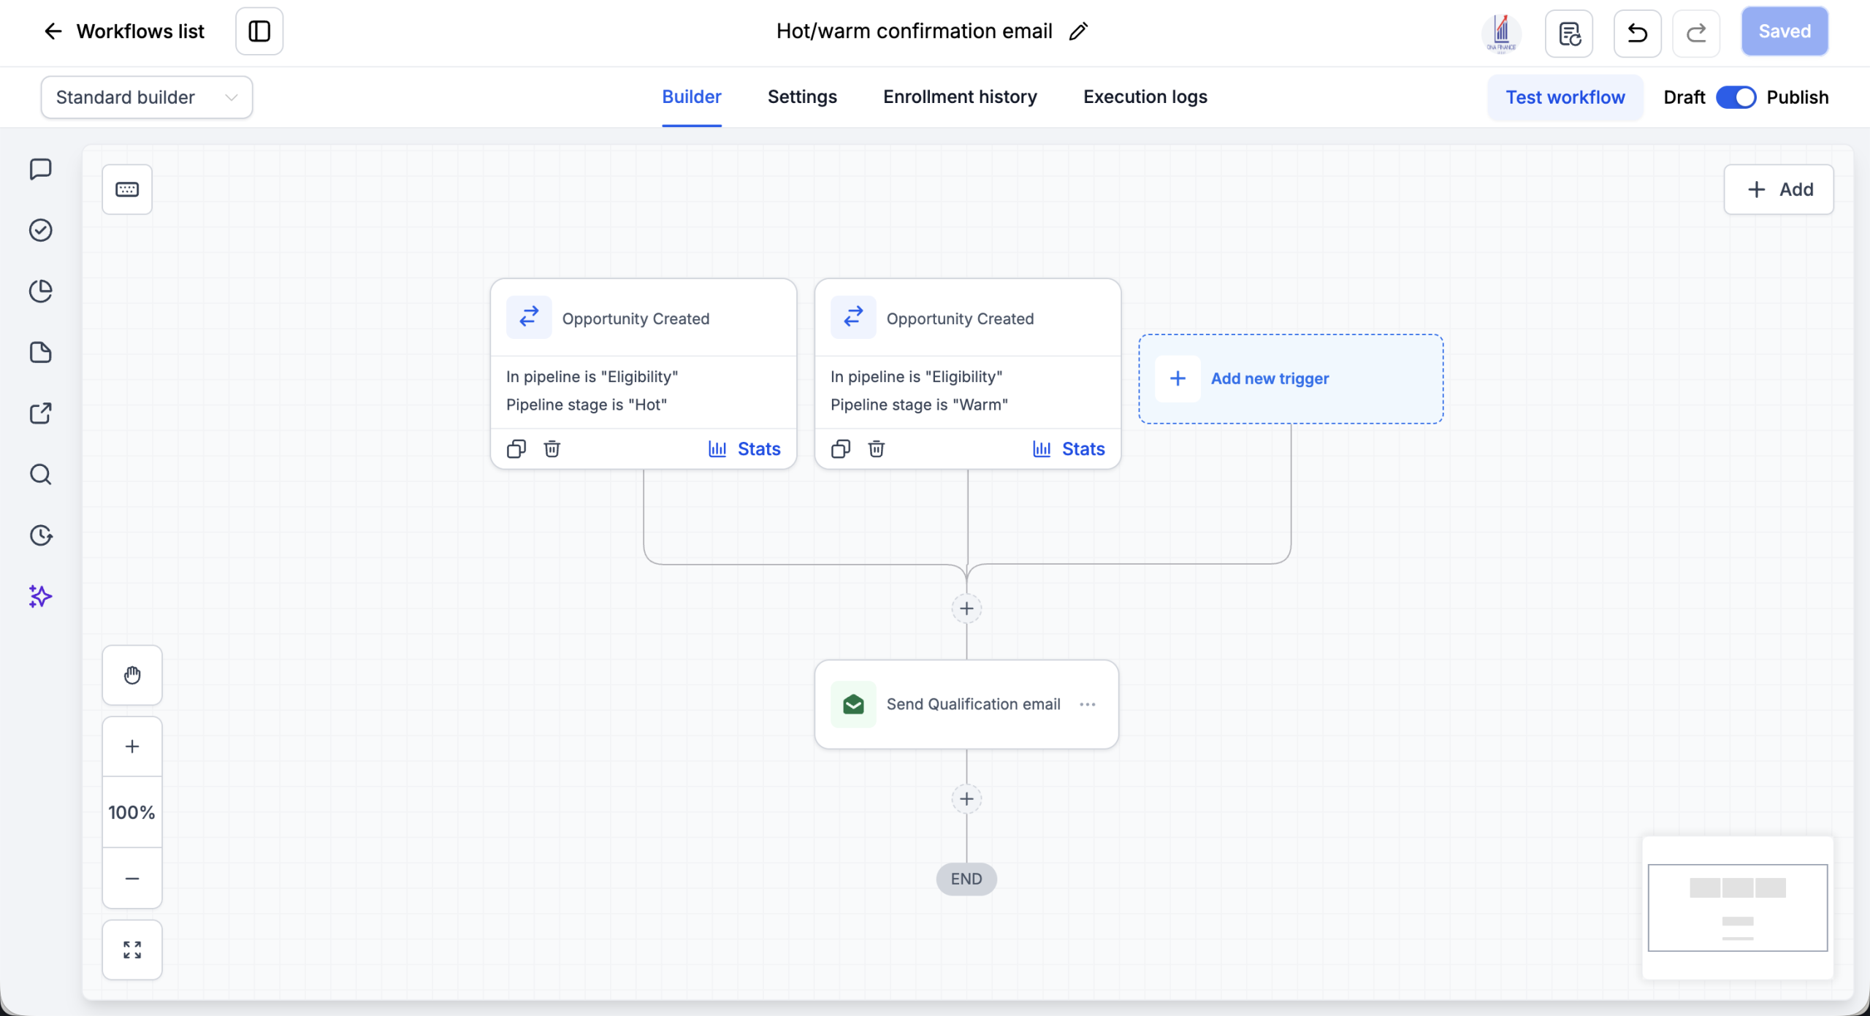The width and height of the screenshot is (1870, 1016).
Task: Click the END node
Action: point(966,879)
